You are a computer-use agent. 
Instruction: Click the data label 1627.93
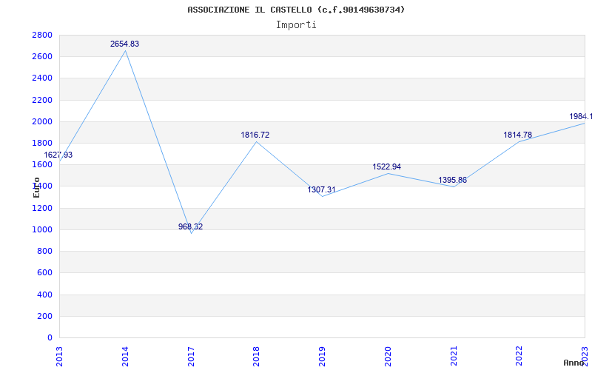[58, 155]
